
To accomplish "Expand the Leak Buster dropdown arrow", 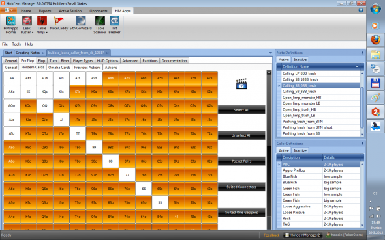I will click(x=33, y=33).
